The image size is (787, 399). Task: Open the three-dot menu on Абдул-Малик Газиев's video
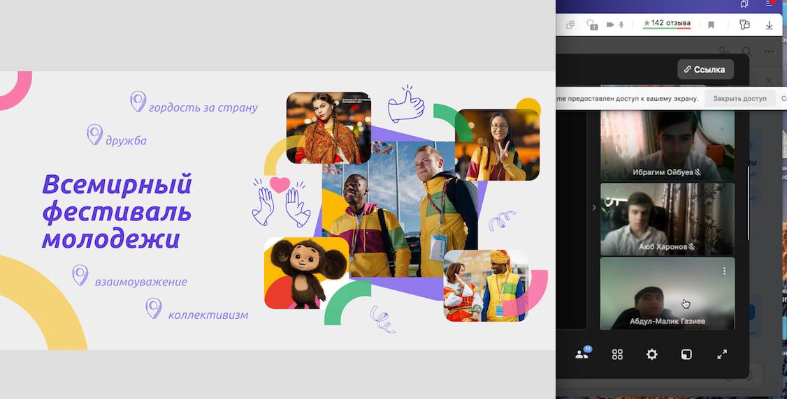click(x=724, y=271)
